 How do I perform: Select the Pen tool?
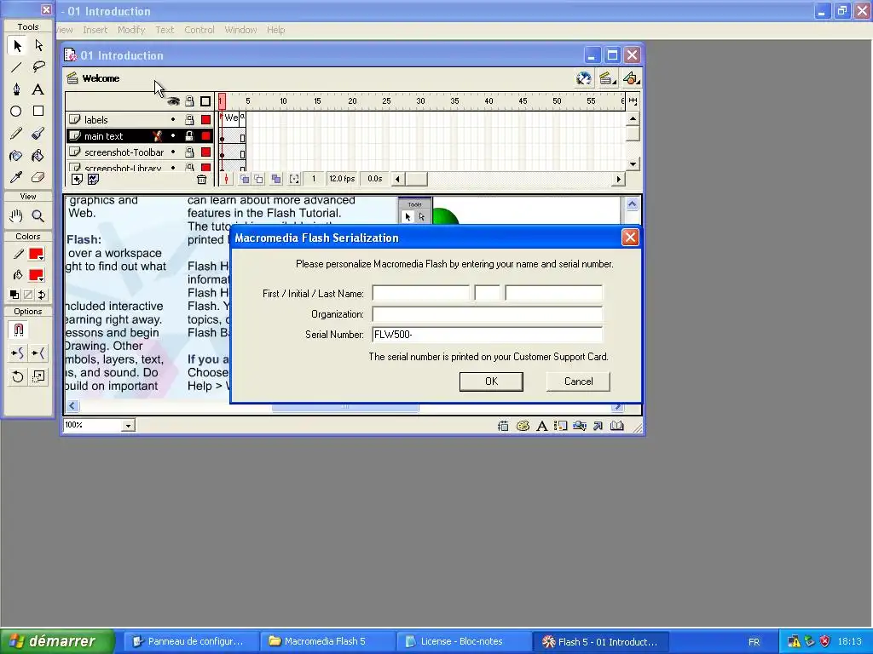(17, 89)
